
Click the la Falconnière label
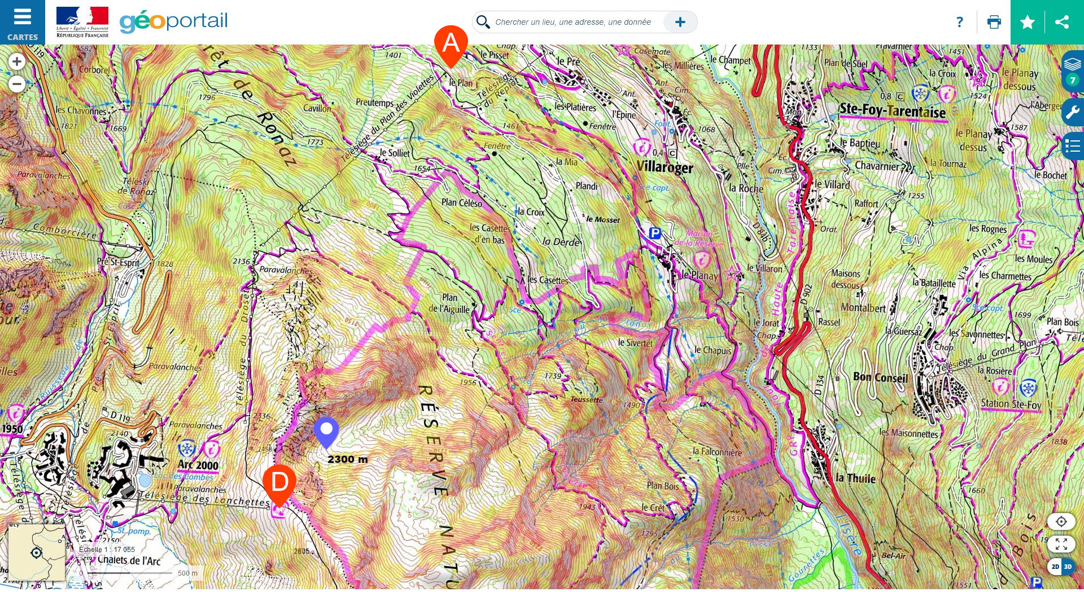coord(717,452)
